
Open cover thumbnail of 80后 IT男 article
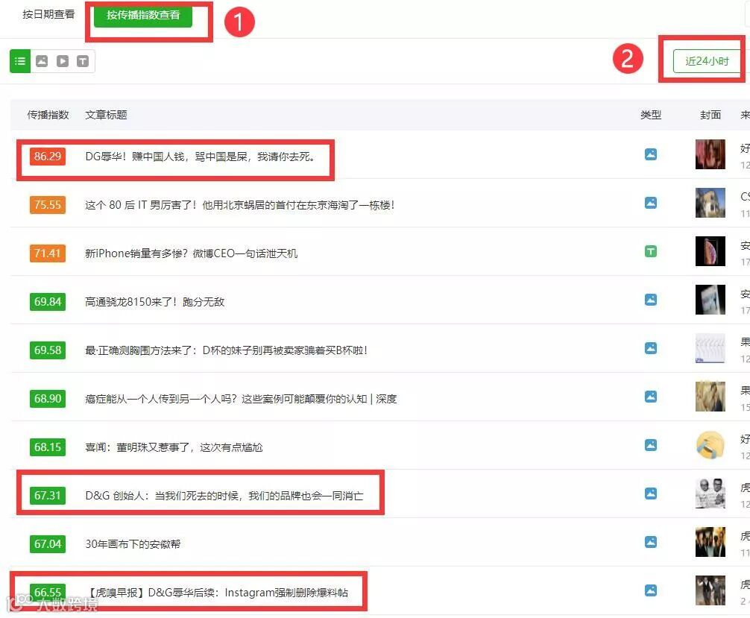point(710,203)
